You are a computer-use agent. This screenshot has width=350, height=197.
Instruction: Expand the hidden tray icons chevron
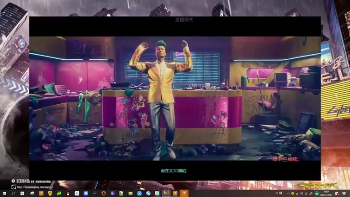288,193
